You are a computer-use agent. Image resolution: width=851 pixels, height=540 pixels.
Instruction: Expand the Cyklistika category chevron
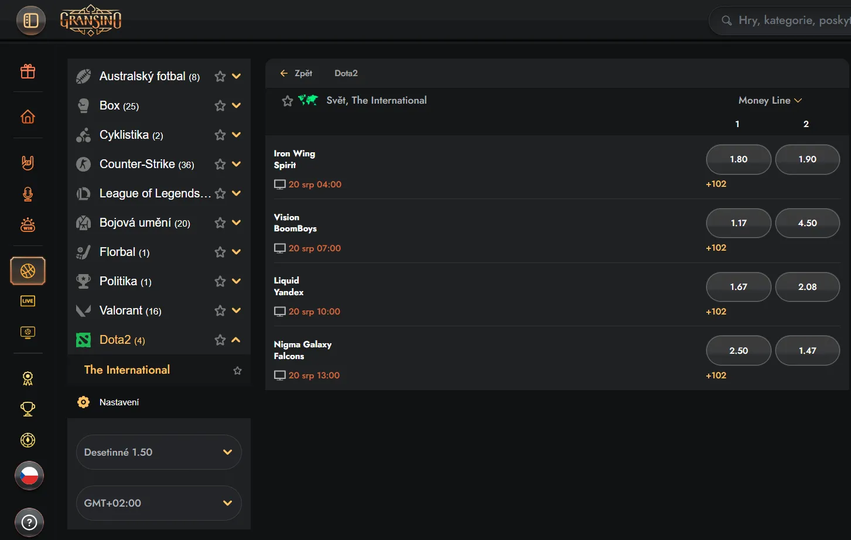tap(237, 135)
